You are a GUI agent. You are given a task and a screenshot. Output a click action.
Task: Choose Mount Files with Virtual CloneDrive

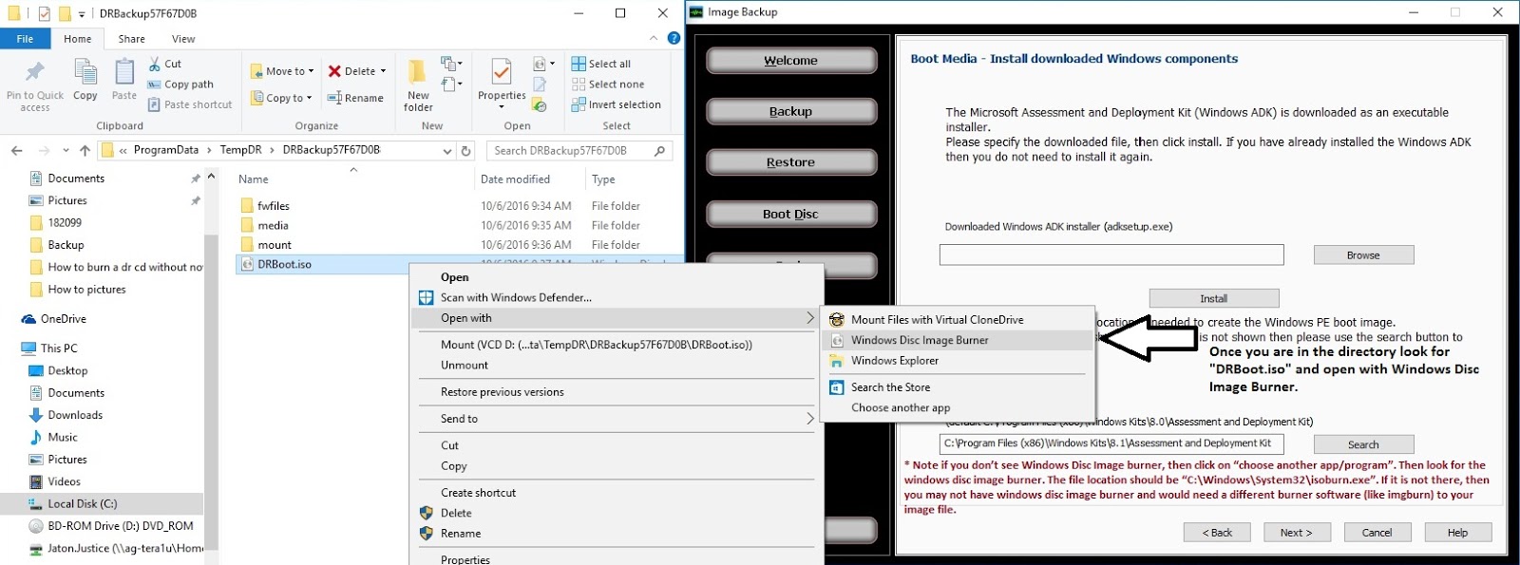pyautogui.click(x=958, y=320)
